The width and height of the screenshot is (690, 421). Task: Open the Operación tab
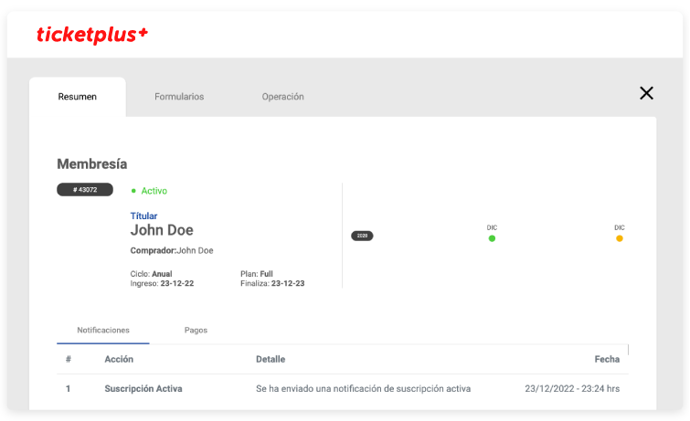point(282,97)
